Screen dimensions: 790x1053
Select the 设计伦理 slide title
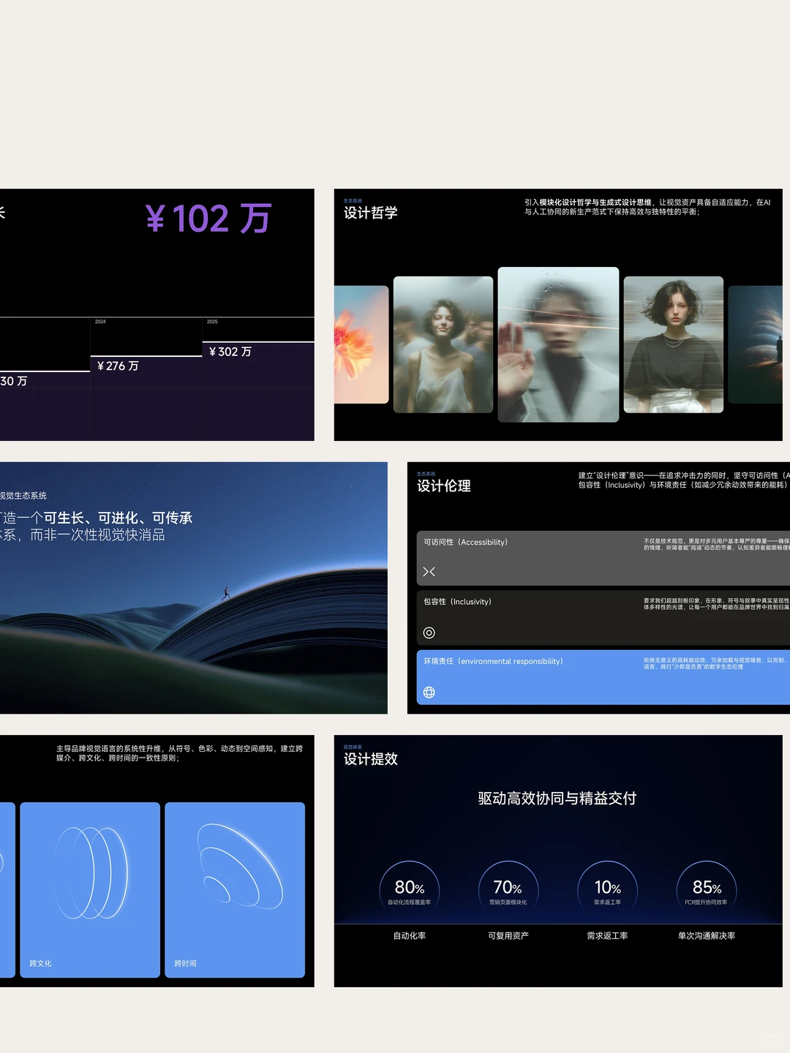444,486
